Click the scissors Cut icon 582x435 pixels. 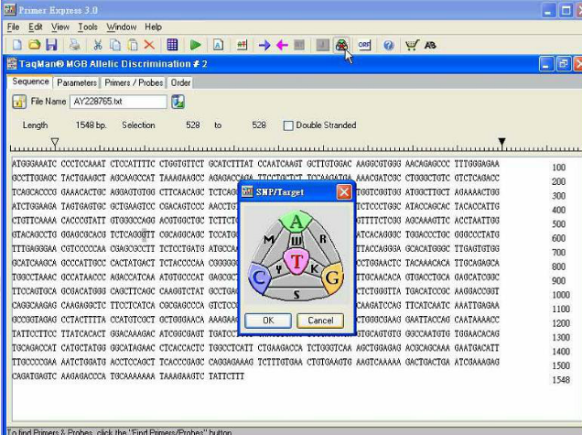point(97,45)
